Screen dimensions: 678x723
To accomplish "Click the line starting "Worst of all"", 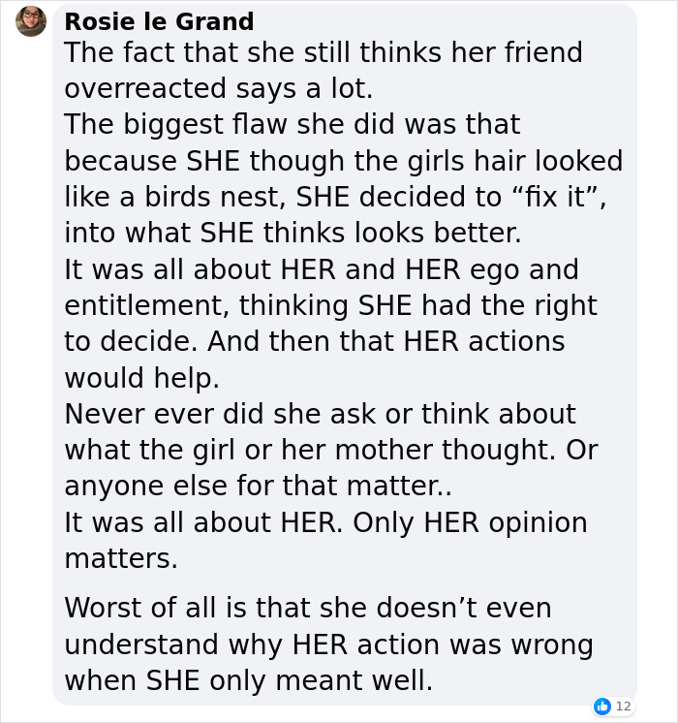I will [x=307, y=609].
